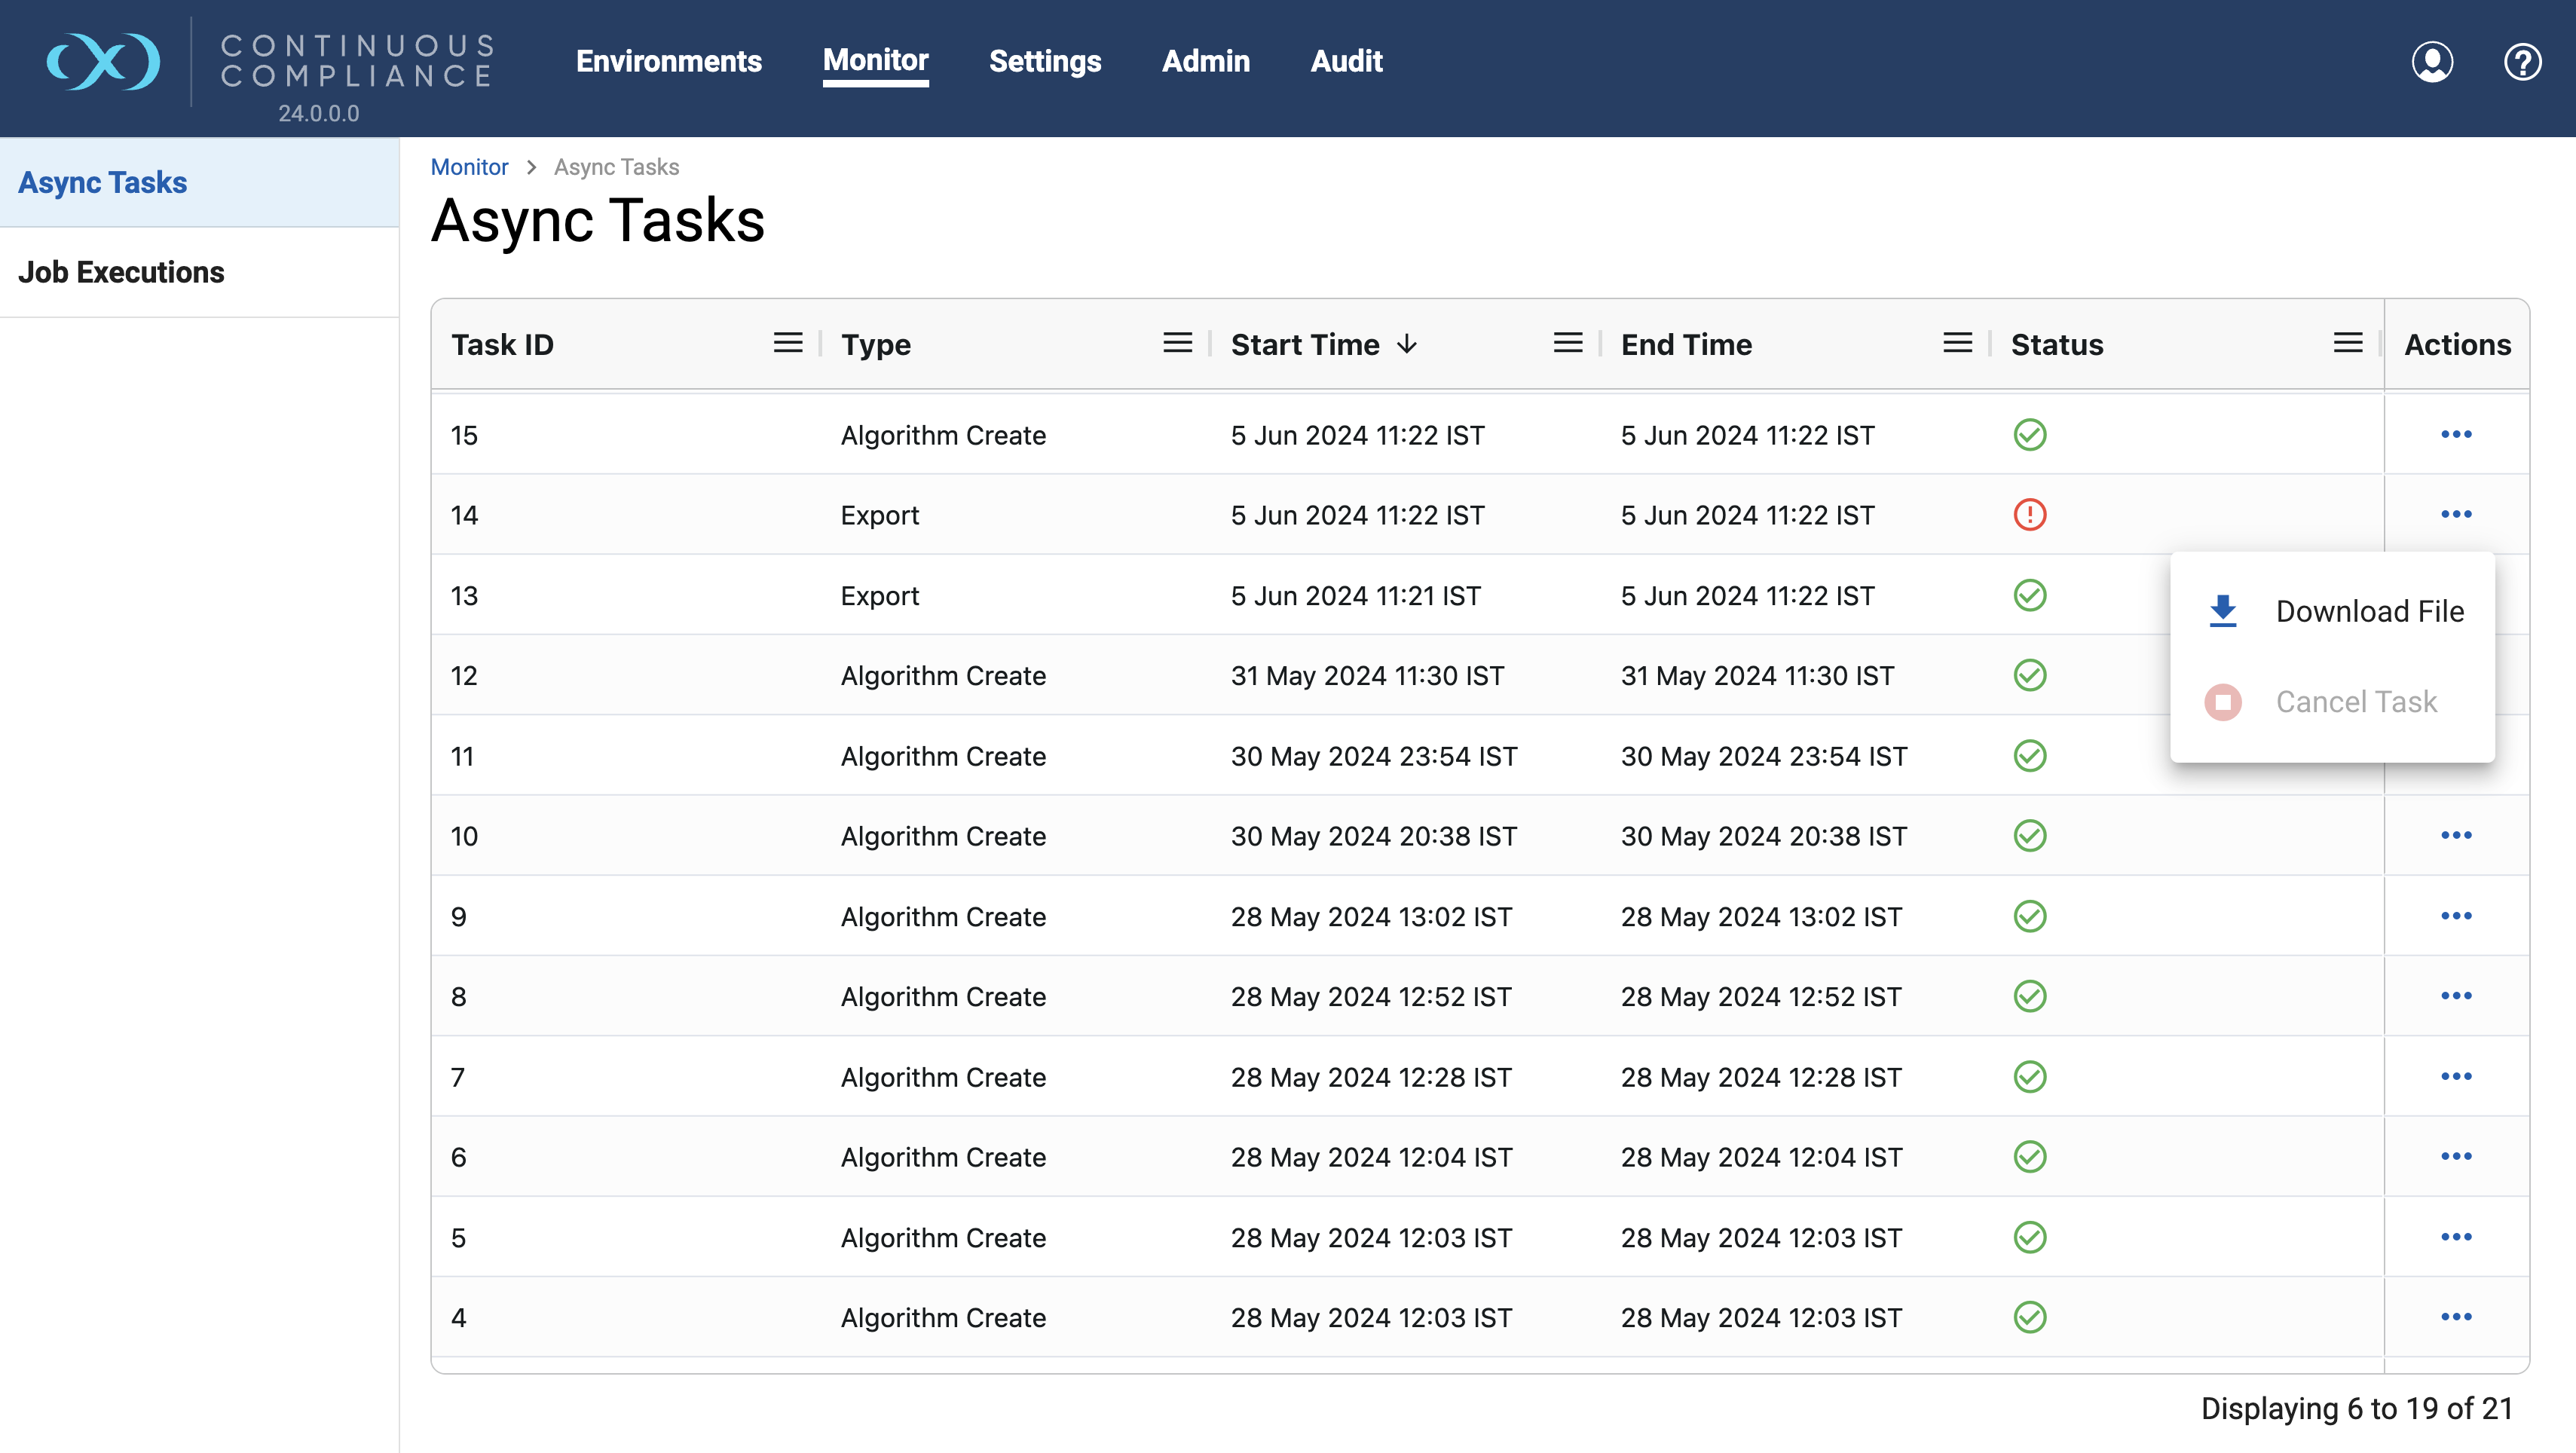
Task: Open the Task ID column menu
Action: pos(788,343)
